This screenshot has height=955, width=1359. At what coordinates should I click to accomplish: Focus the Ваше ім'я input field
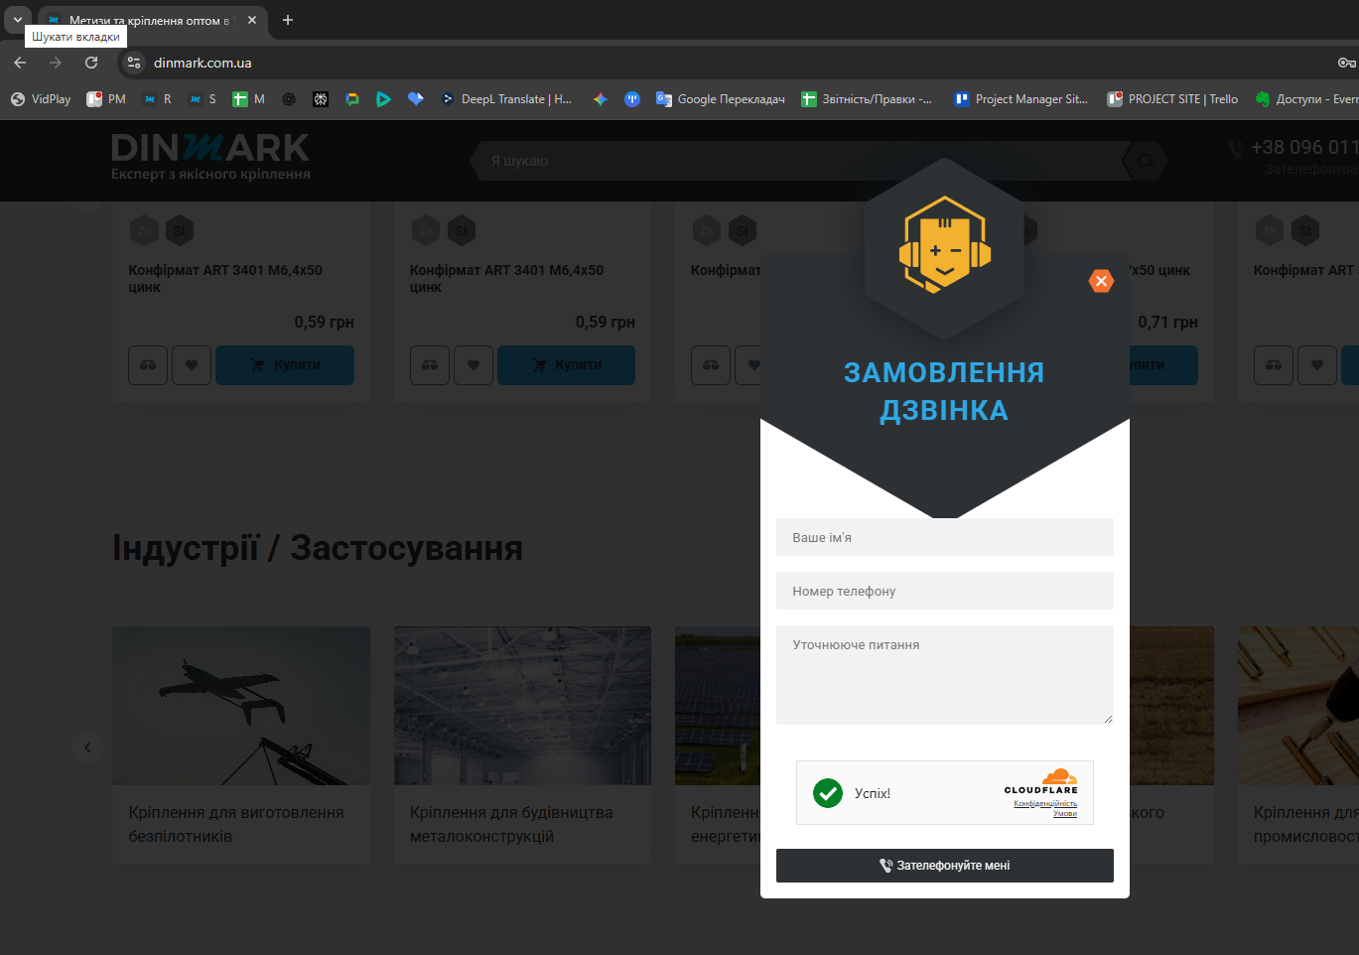945,537
